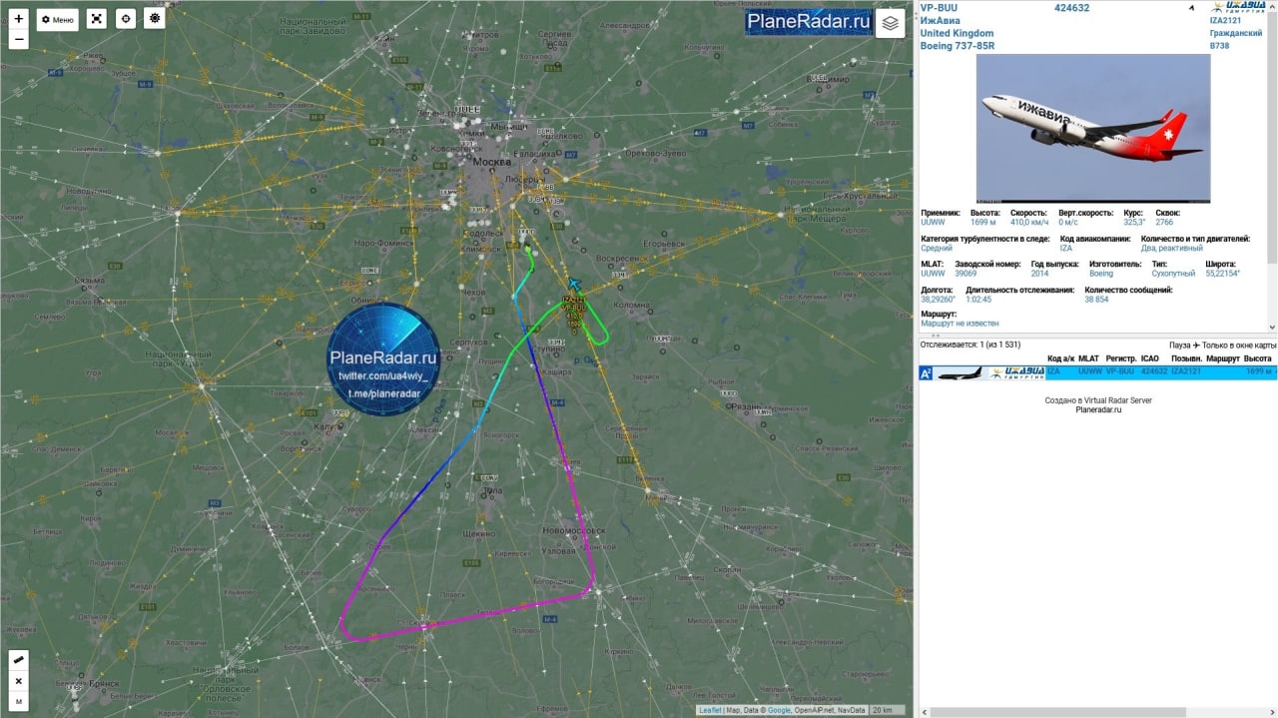
Task: Sort list by Высота column
Action: [x=1257, y=359]
